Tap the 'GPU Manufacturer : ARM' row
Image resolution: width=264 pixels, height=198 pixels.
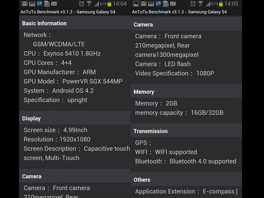(x=60, y=72)
